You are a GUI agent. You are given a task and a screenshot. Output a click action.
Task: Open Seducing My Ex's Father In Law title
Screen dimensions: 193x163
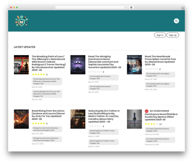pos(104,116)
